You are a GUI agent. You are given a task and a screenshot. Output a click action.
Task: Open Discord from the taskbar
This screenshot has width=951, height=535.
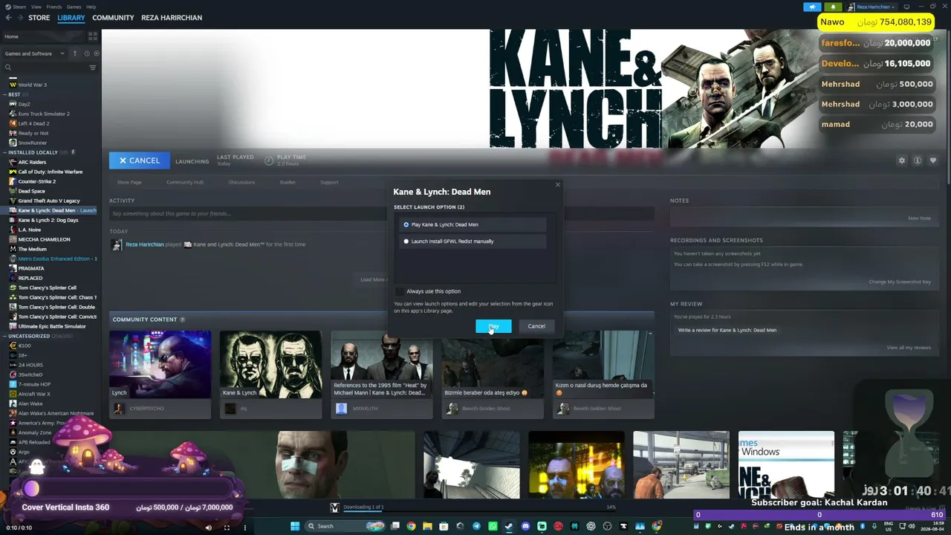[525, 527]
